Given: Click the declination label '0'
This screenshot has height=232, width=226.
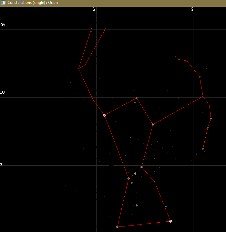Looking at the screenshot, I should pos(1,165).
